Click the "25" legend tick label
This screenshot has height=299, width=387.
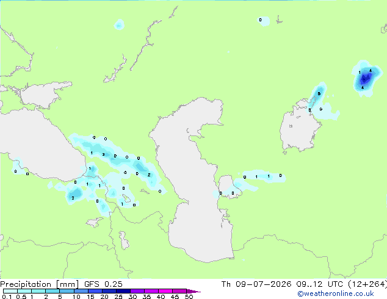[118, 297]
